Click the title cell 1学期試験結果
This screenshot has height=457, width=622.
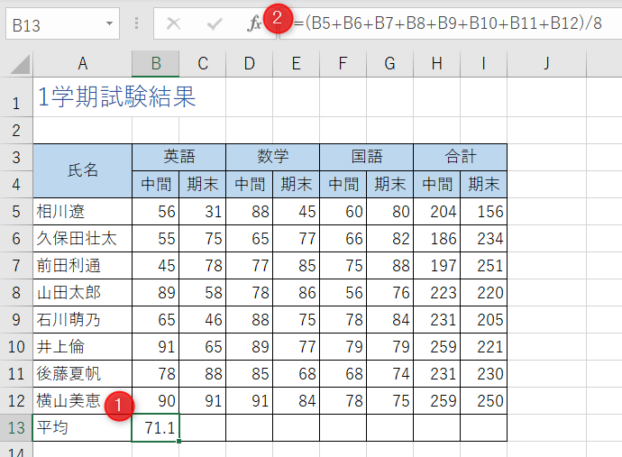[x=116, y=97]
